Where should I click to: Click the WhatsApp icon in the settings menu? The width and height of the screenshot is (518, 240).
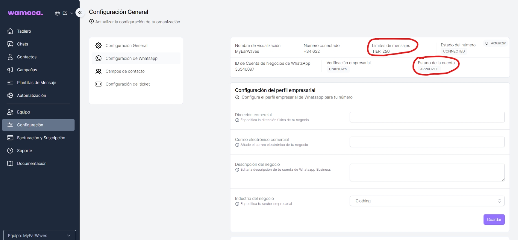98,58
